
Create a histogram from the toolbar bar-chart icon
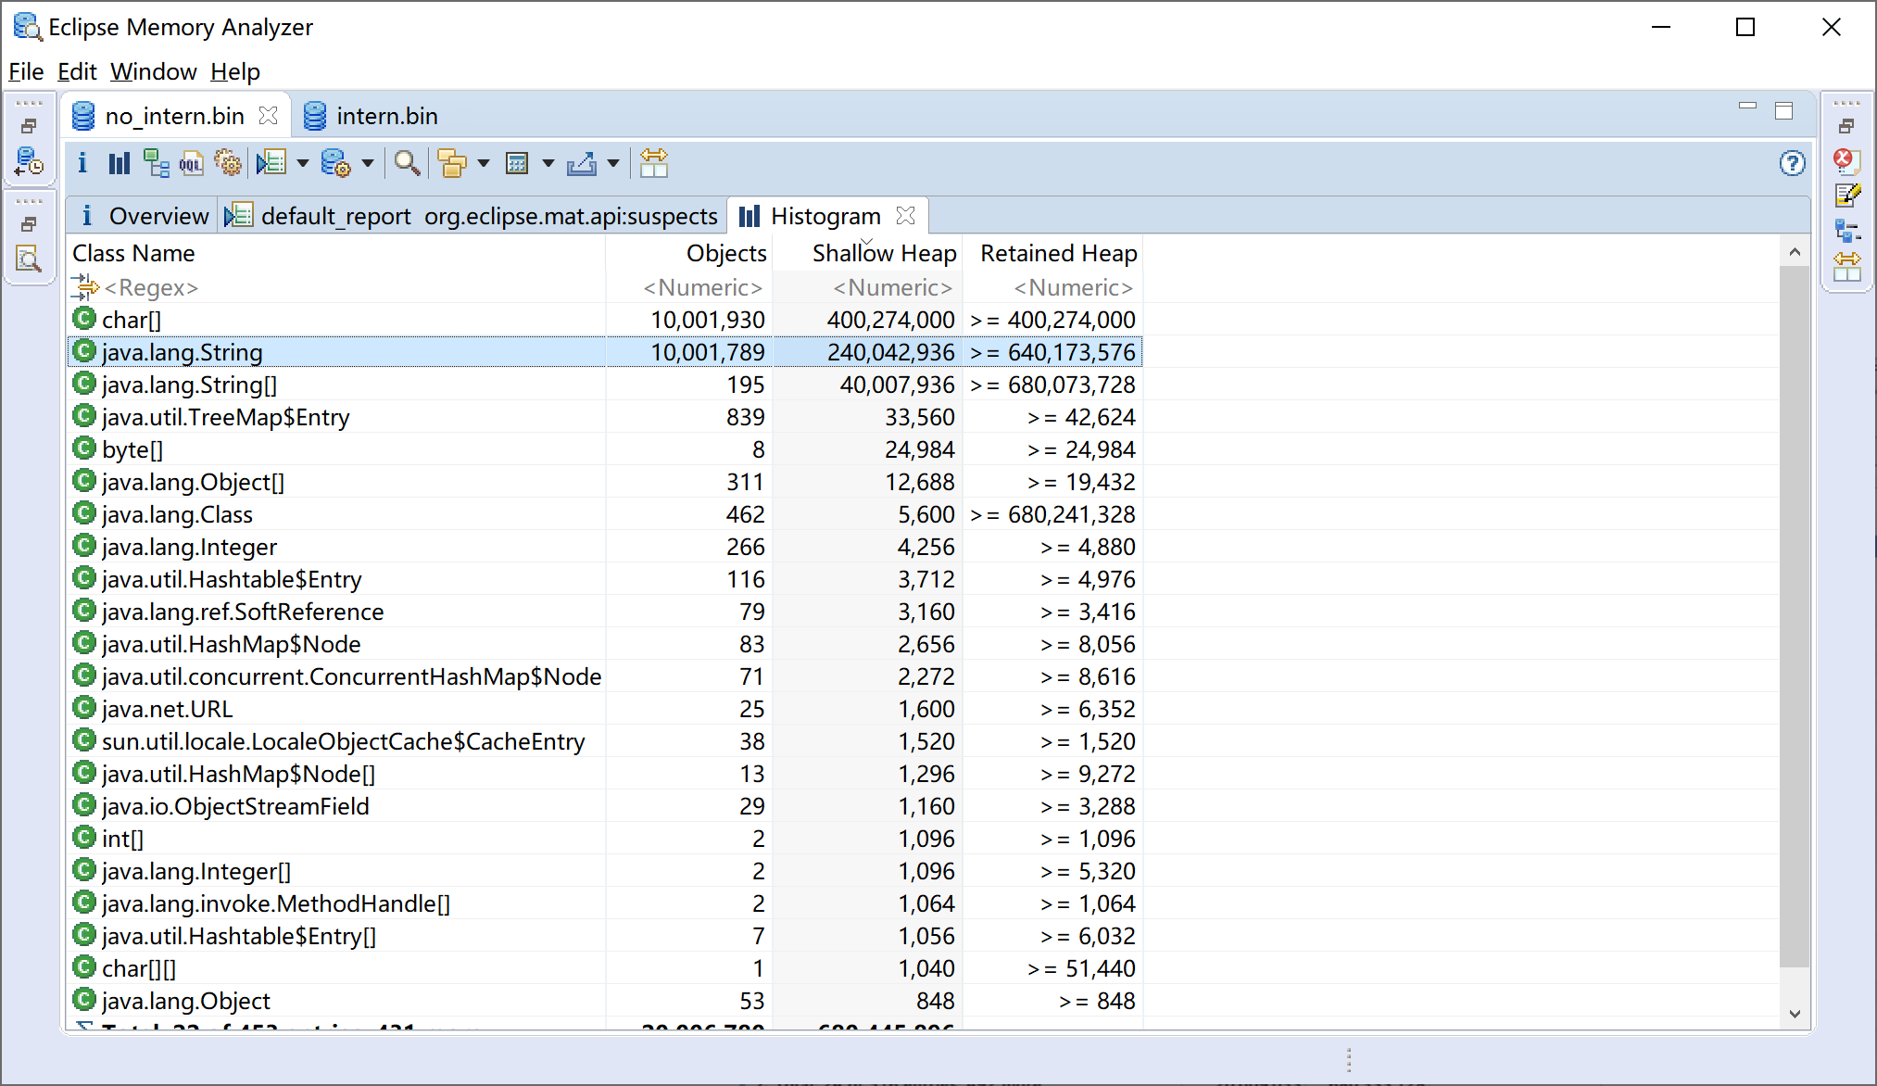pos(119,164)
